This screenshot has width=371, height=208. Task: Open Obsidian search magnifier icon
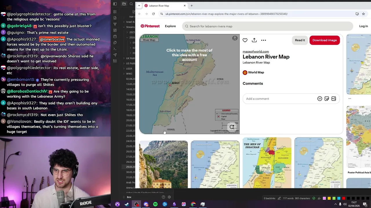click(x=131, y=4)
